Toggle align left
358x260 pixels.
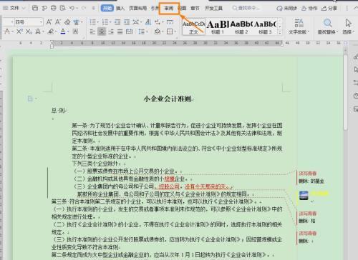click(92, 31)
